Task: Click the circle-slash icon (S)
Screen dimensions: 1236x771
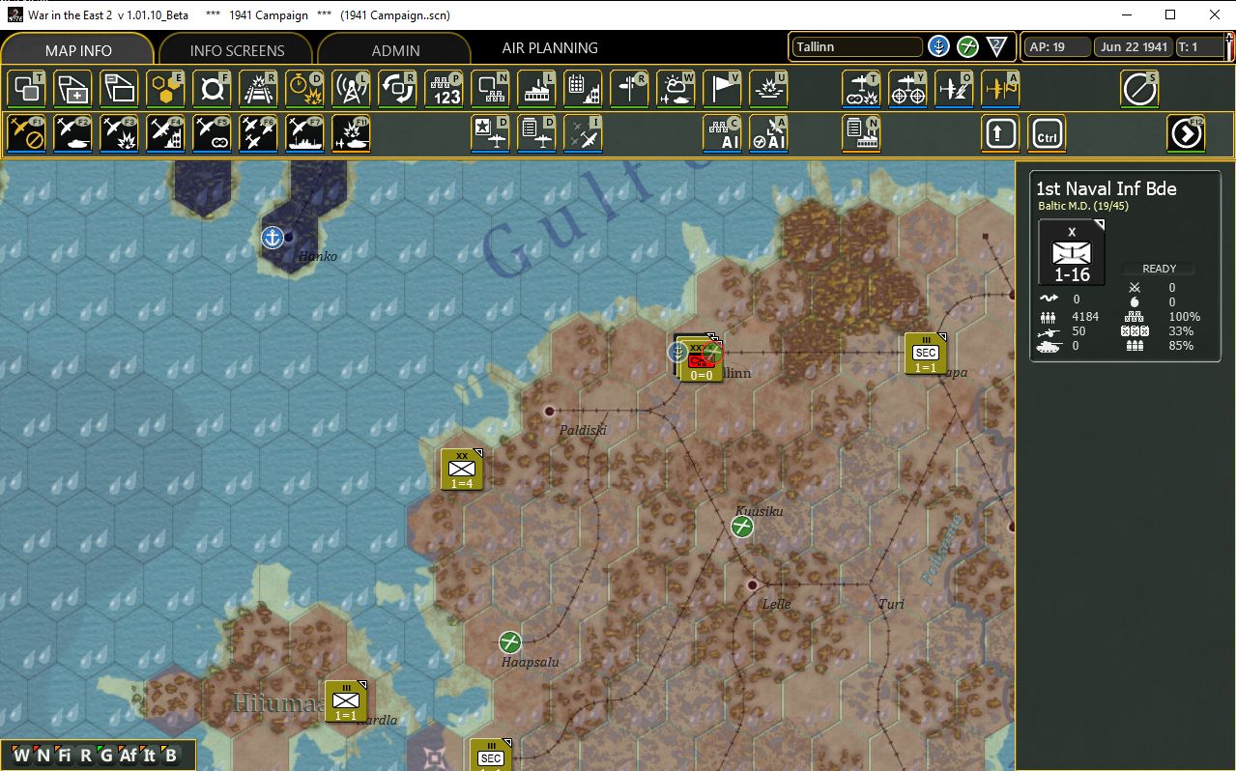Action: (x=1139, y=89)
